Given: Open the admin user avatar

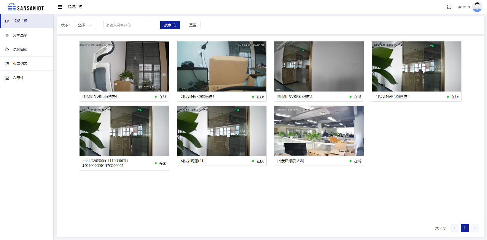Looking at the screenshot, I should click(477, 7).
